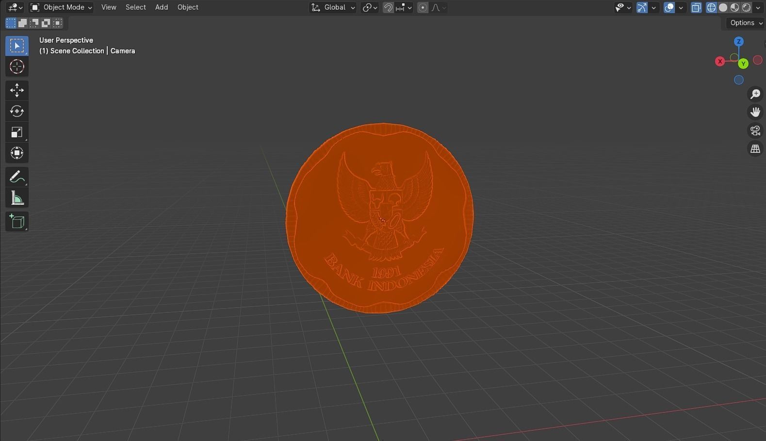
Task: Select the Add Cube tool
Action: [17, 222]
